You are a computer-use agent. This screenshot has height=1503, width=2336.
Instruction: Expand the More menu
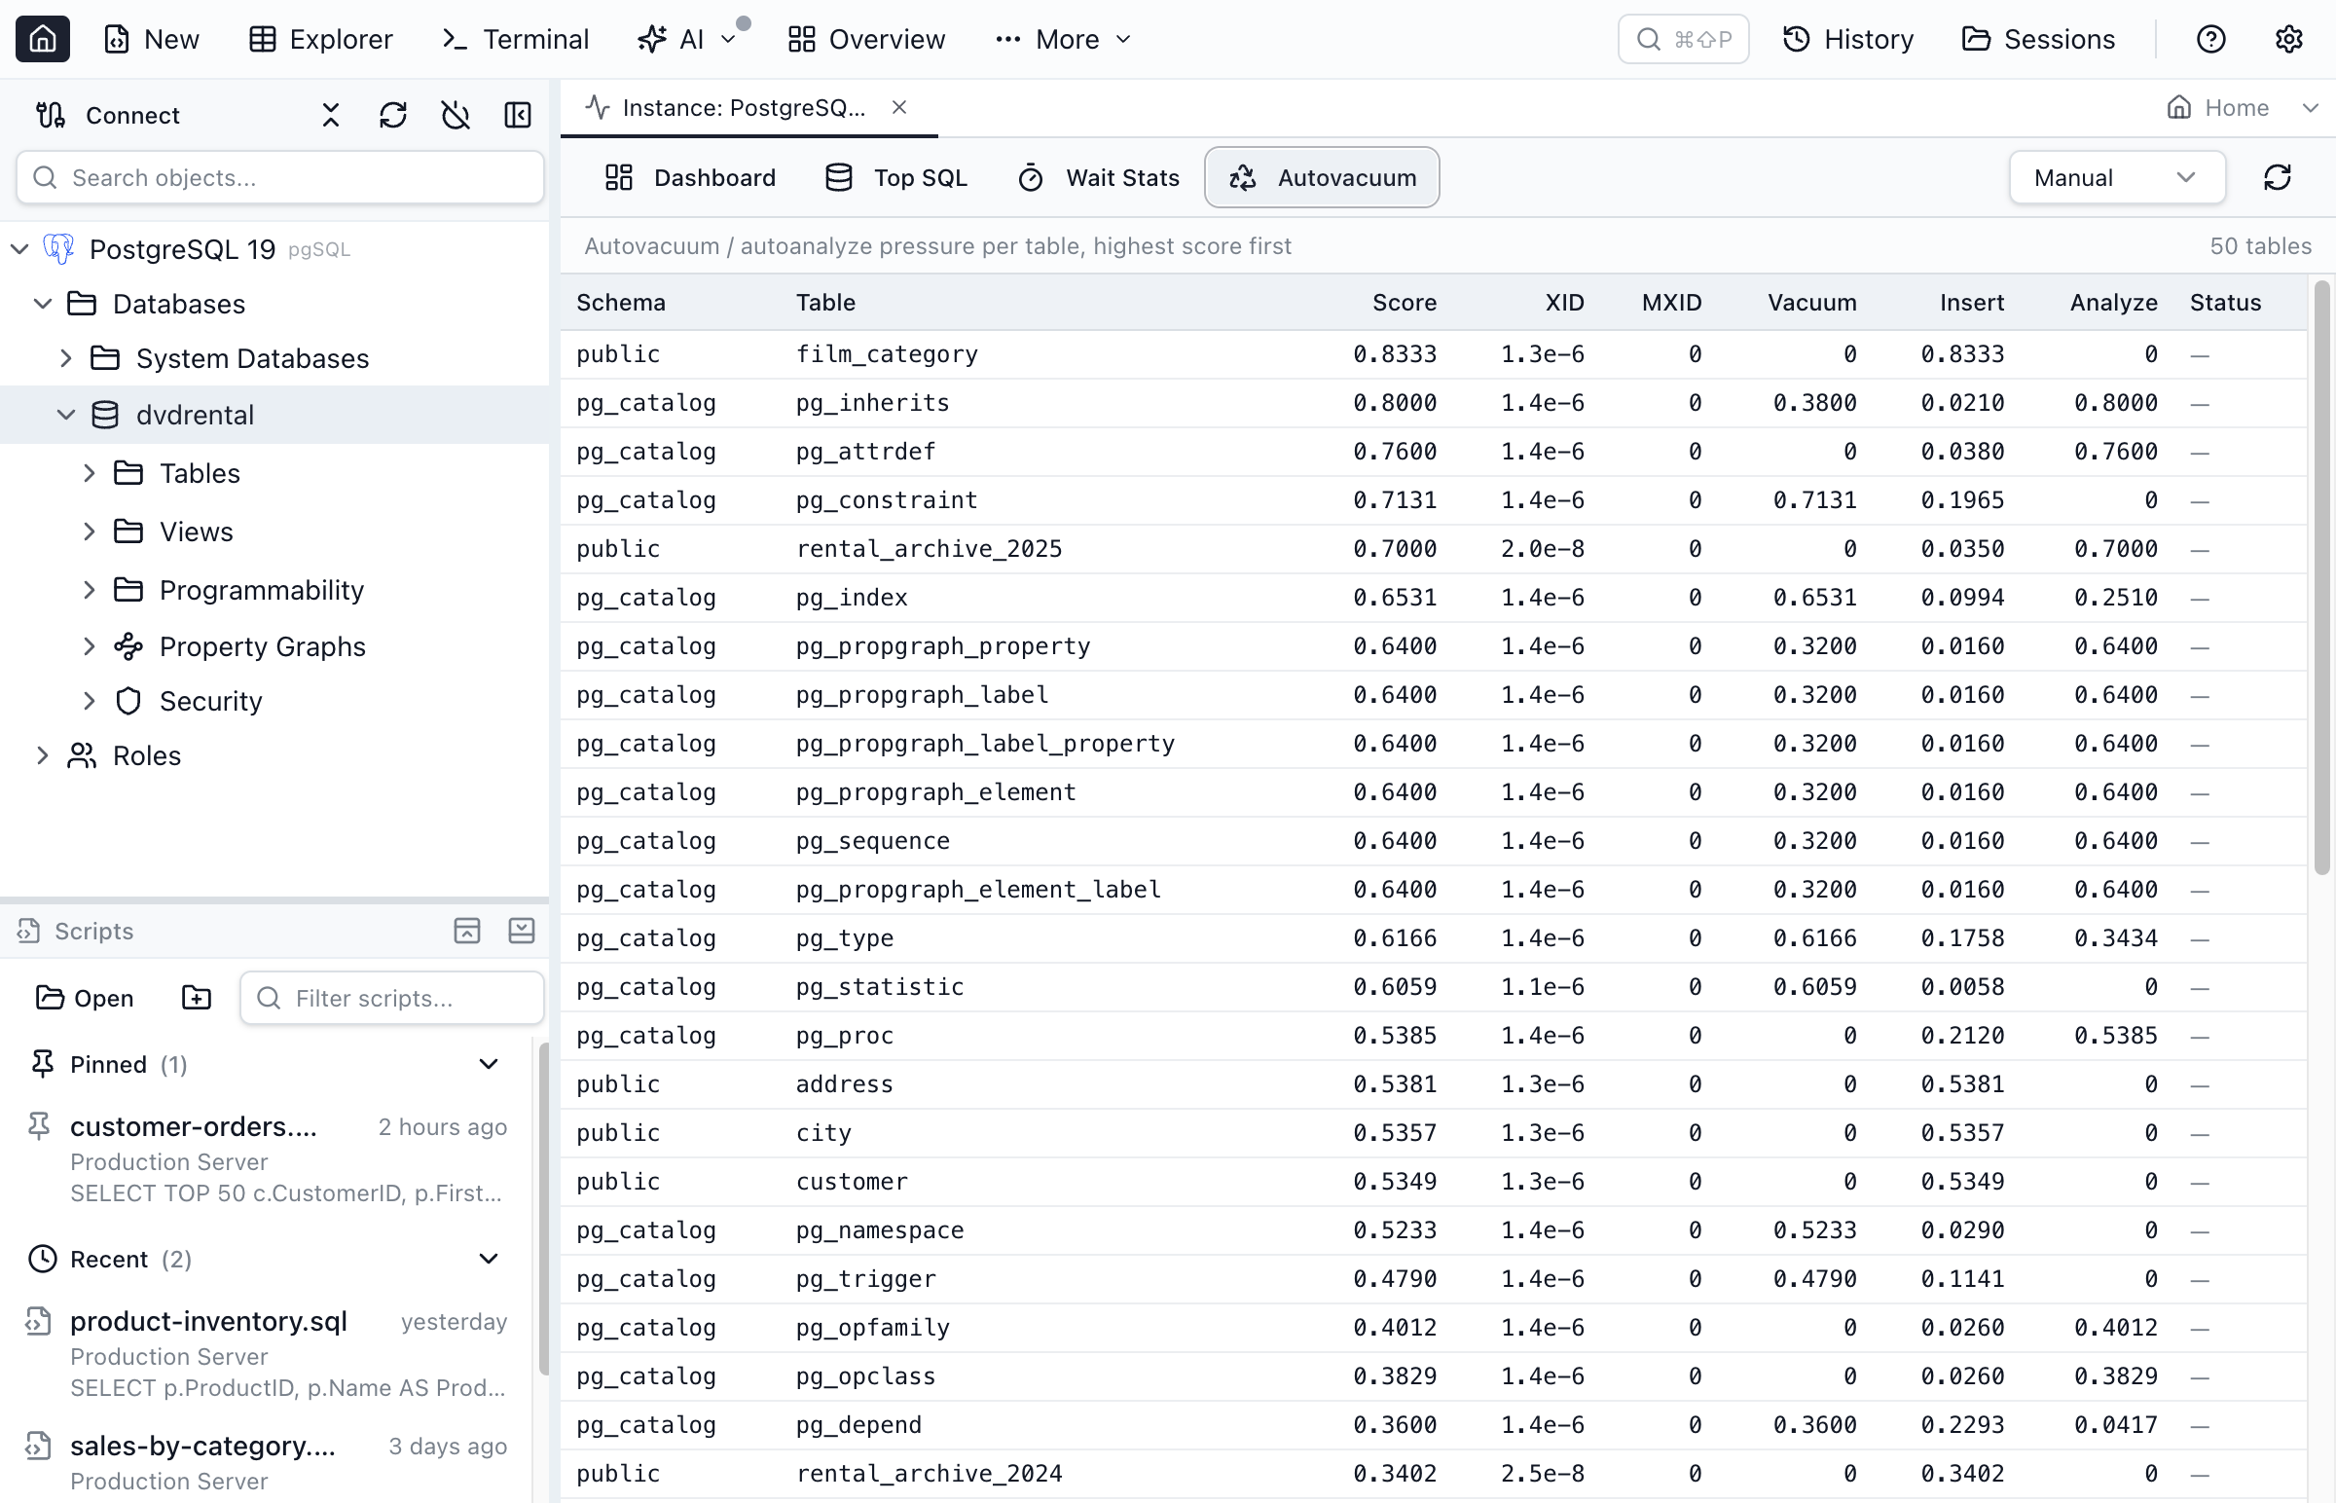(x=1063, y=39)
